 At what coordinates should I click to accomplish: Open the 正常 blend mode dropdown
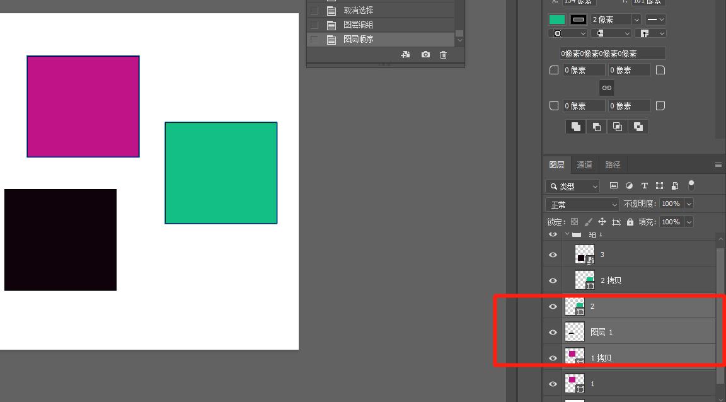click(x=583, y=204)
